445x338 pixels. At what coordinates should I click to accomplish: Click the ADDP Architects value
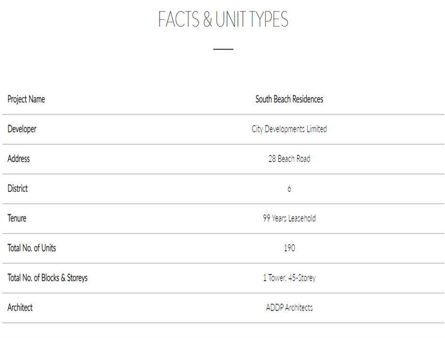pos(289,307)
